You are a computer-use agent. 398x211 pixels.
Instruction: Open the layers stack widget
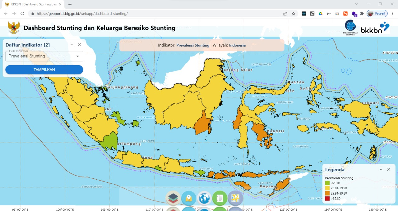click(173, 198)
